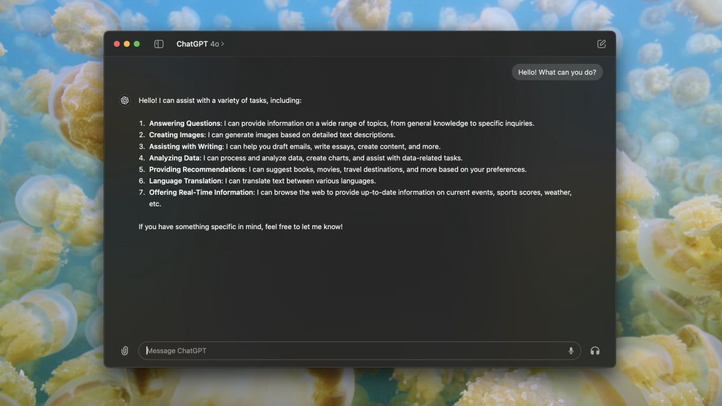Image resolution: width=722 pixels, height=406 pixels.
Task: Minimize the window with yellow button
Action: click(x=127, y=44)
